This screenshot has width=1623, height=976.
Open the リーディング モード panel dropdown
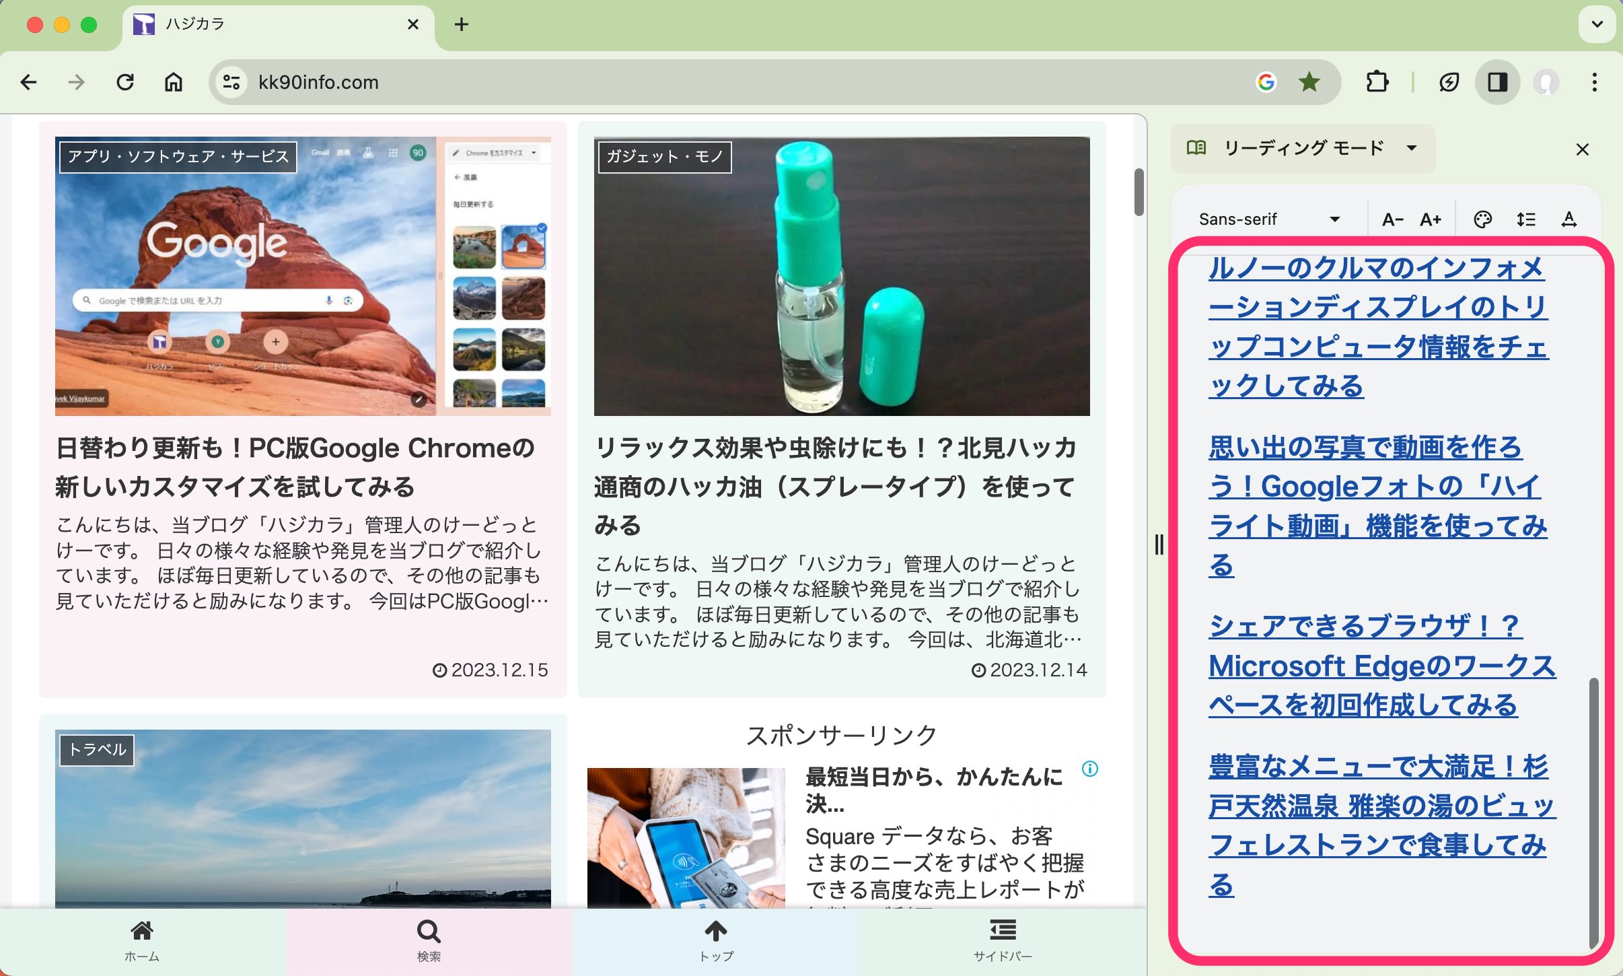coord(1303,148)
